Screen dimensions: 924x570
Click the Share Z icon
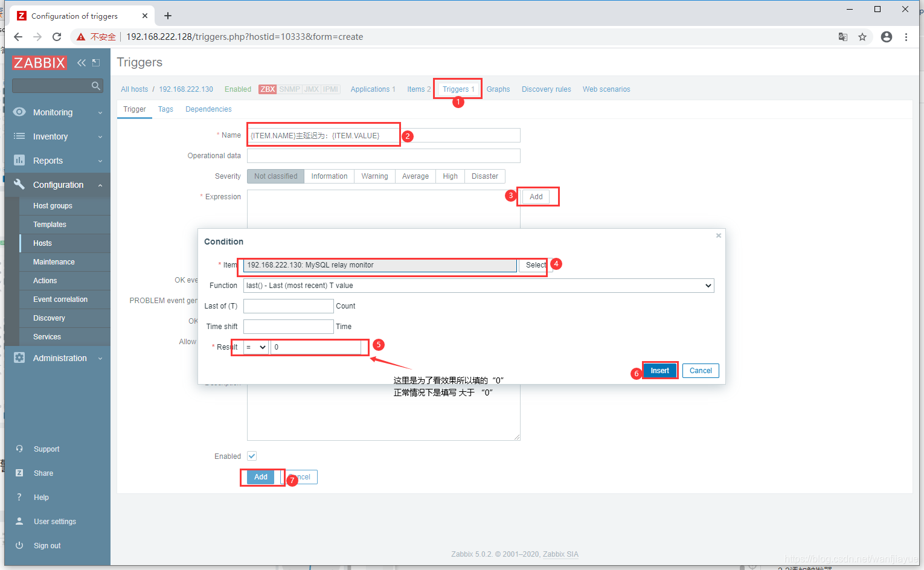[19, 473]
